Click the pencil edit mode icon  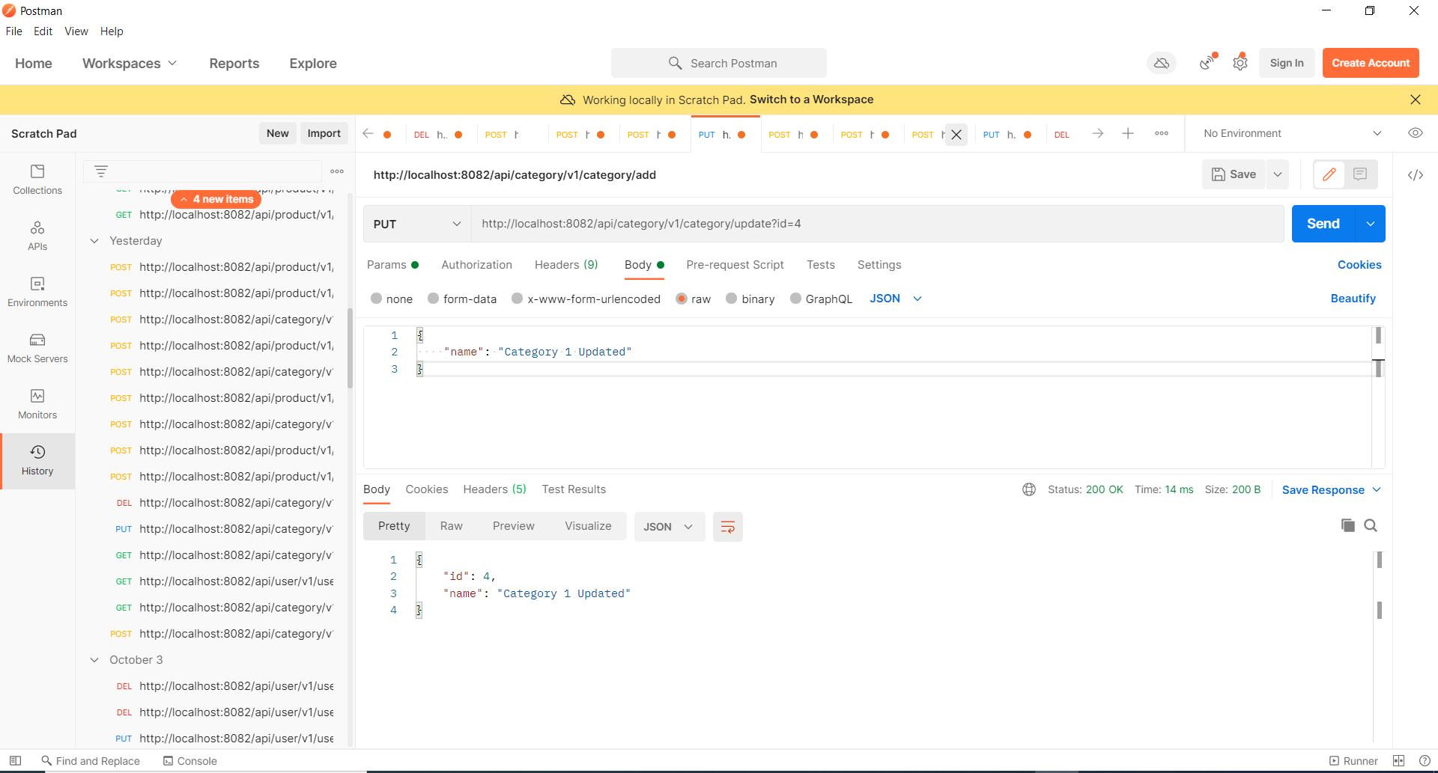(1329, 174)
